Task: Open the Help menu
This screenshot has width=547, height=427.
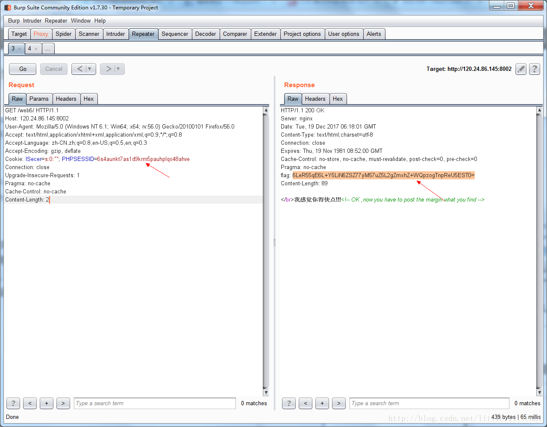Action: (x=100, y=20)
